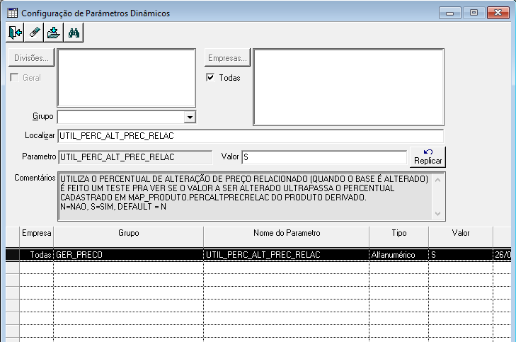Close the Configuração de Parâmetros Dinâmicos window

(x=498, y=13)
